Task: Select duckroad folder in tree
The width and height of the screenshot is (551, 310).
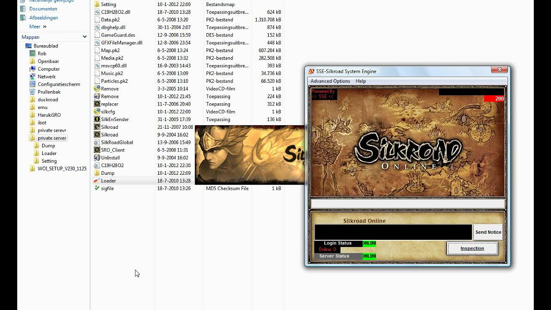Action: coord(48,100)
